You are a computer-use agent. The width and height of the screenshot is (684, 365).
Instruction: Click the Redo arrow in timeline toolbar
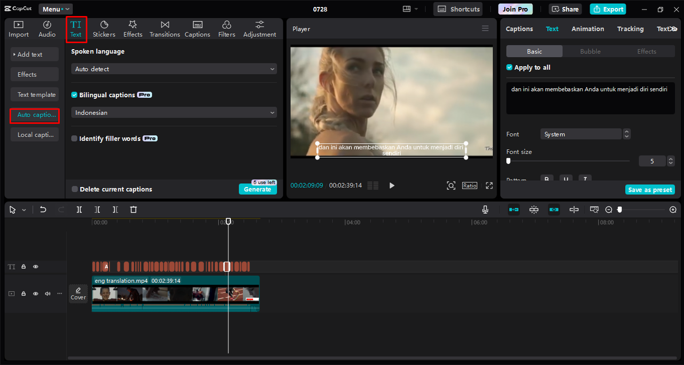61,209
